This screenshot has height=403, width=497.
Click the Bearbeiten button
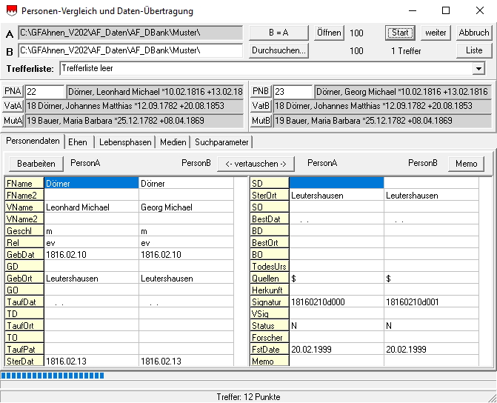[36, 164]
